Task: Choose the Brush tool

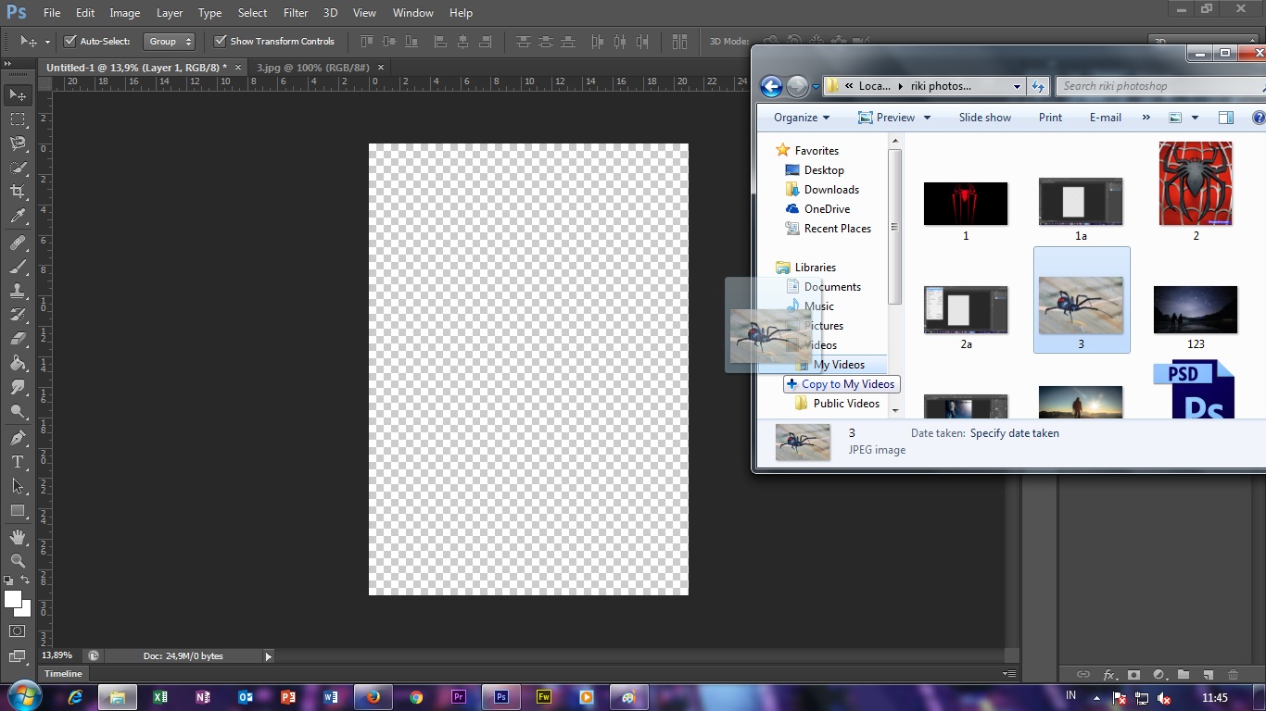Action: [x=17, y=266]
